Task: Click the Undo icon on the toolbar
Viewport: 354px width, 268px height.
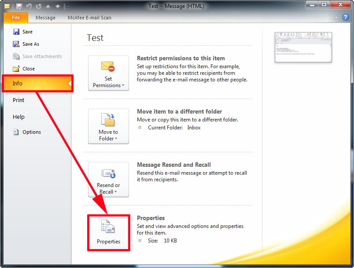Action: [29, 6]
